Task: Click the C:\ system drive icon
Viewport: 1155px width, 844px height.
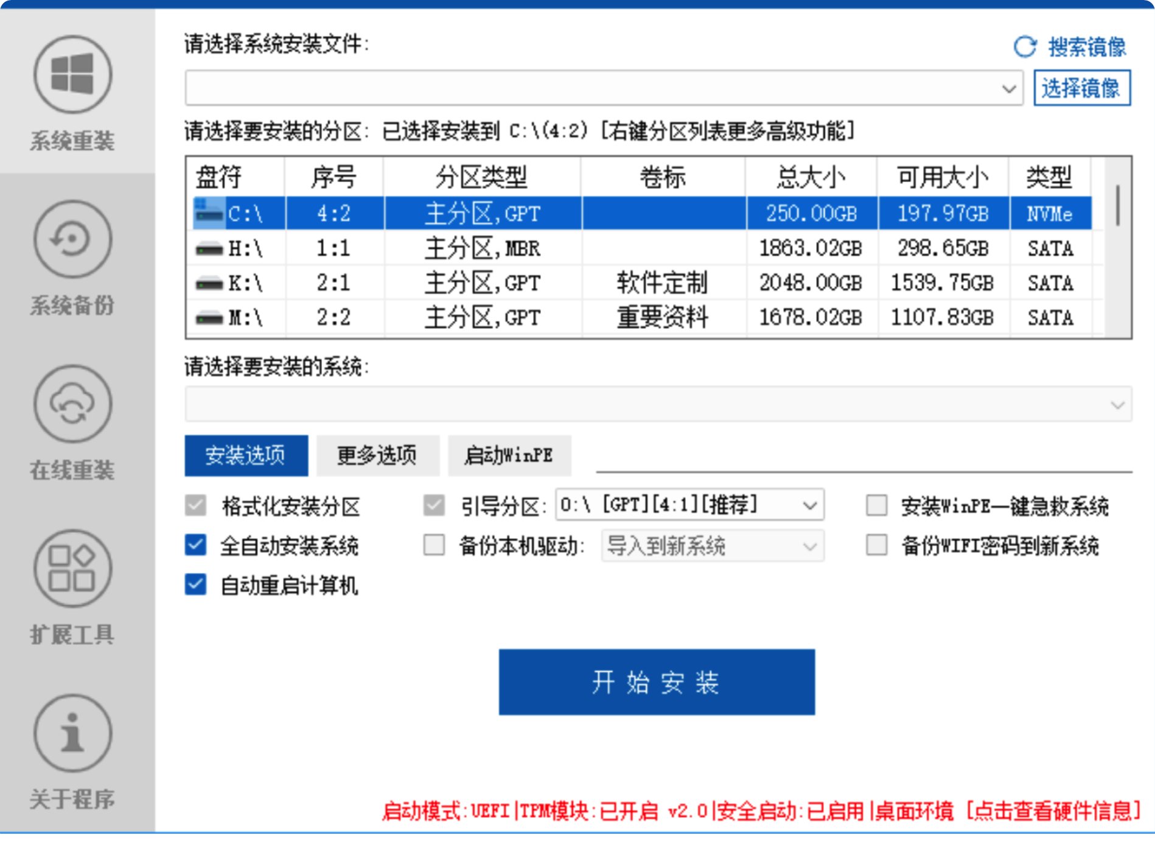Action: coord(209,213)
